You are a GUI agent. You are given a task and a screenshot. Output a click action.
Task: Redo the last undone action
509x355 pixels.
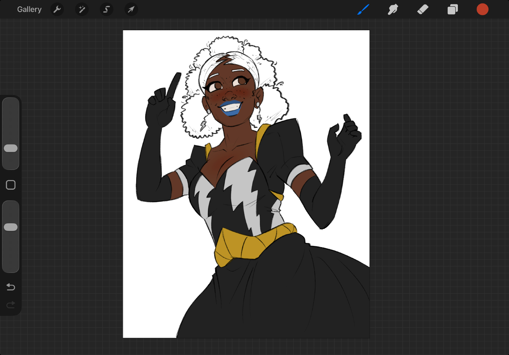pos(11,304)
